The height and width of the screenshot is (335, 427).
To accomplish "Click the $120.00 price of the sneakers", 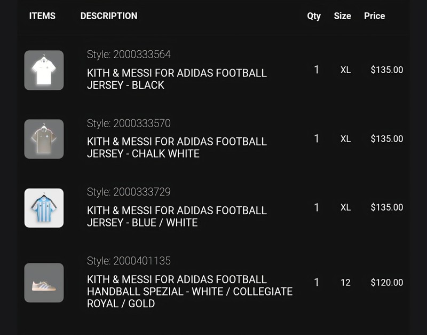I will pos(386,283).
